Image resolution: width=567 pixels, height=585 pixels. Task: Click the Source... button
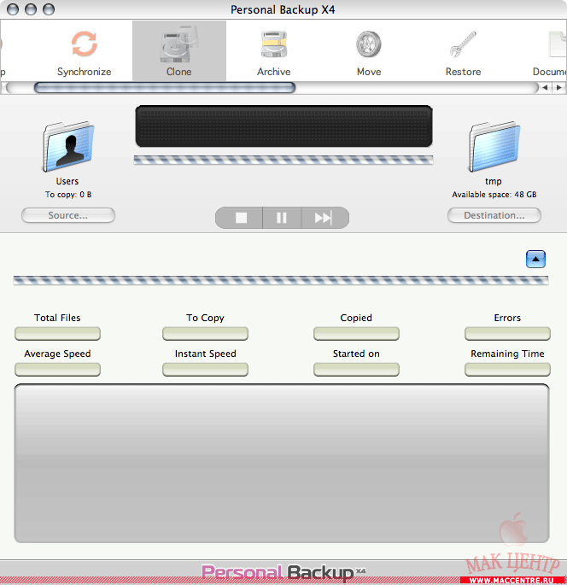coord(68,215)
